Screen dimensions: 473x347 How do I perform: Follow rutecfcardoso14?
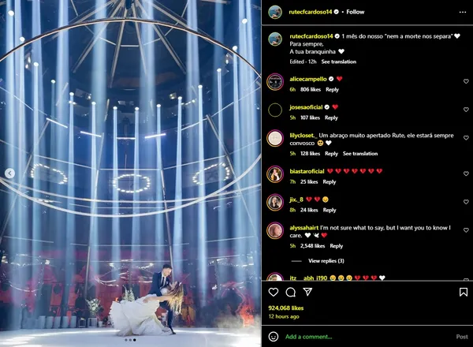pos(355,12)
